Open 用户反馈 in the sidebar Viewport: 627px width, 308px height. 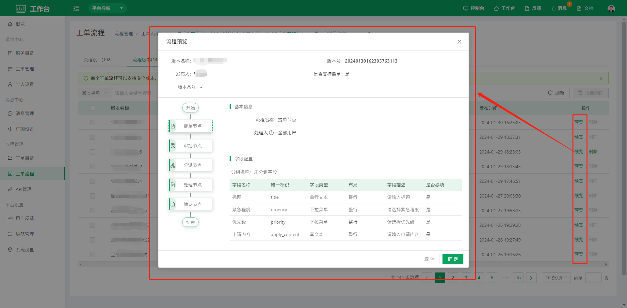pos(32,218)
